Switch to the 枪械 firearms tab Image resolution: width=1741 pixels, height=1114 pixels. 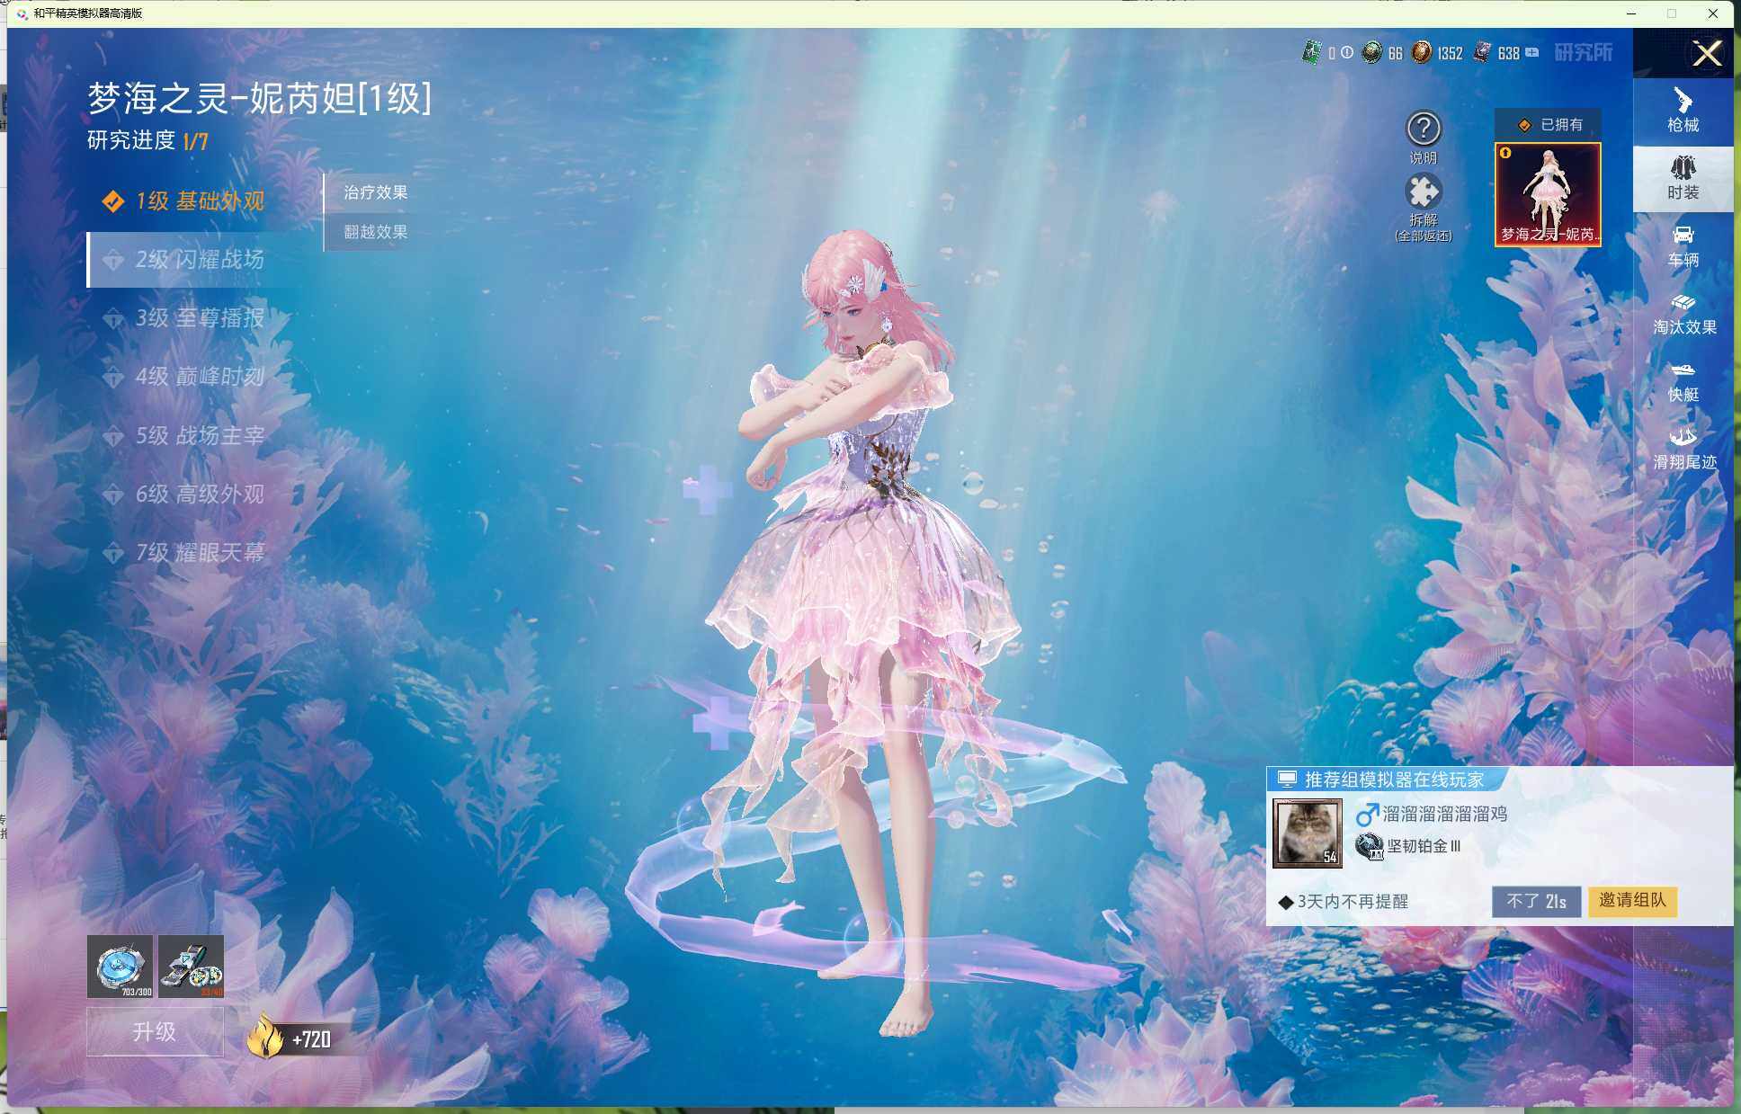tap(1683, 111)
